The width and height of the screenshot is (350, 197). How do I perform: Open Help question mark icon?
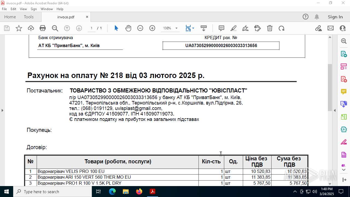(x=305, y=17)
